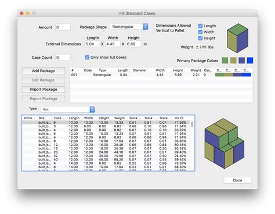
Task: Select case row with efficiency 85.85%
Action: click(106, 141)
